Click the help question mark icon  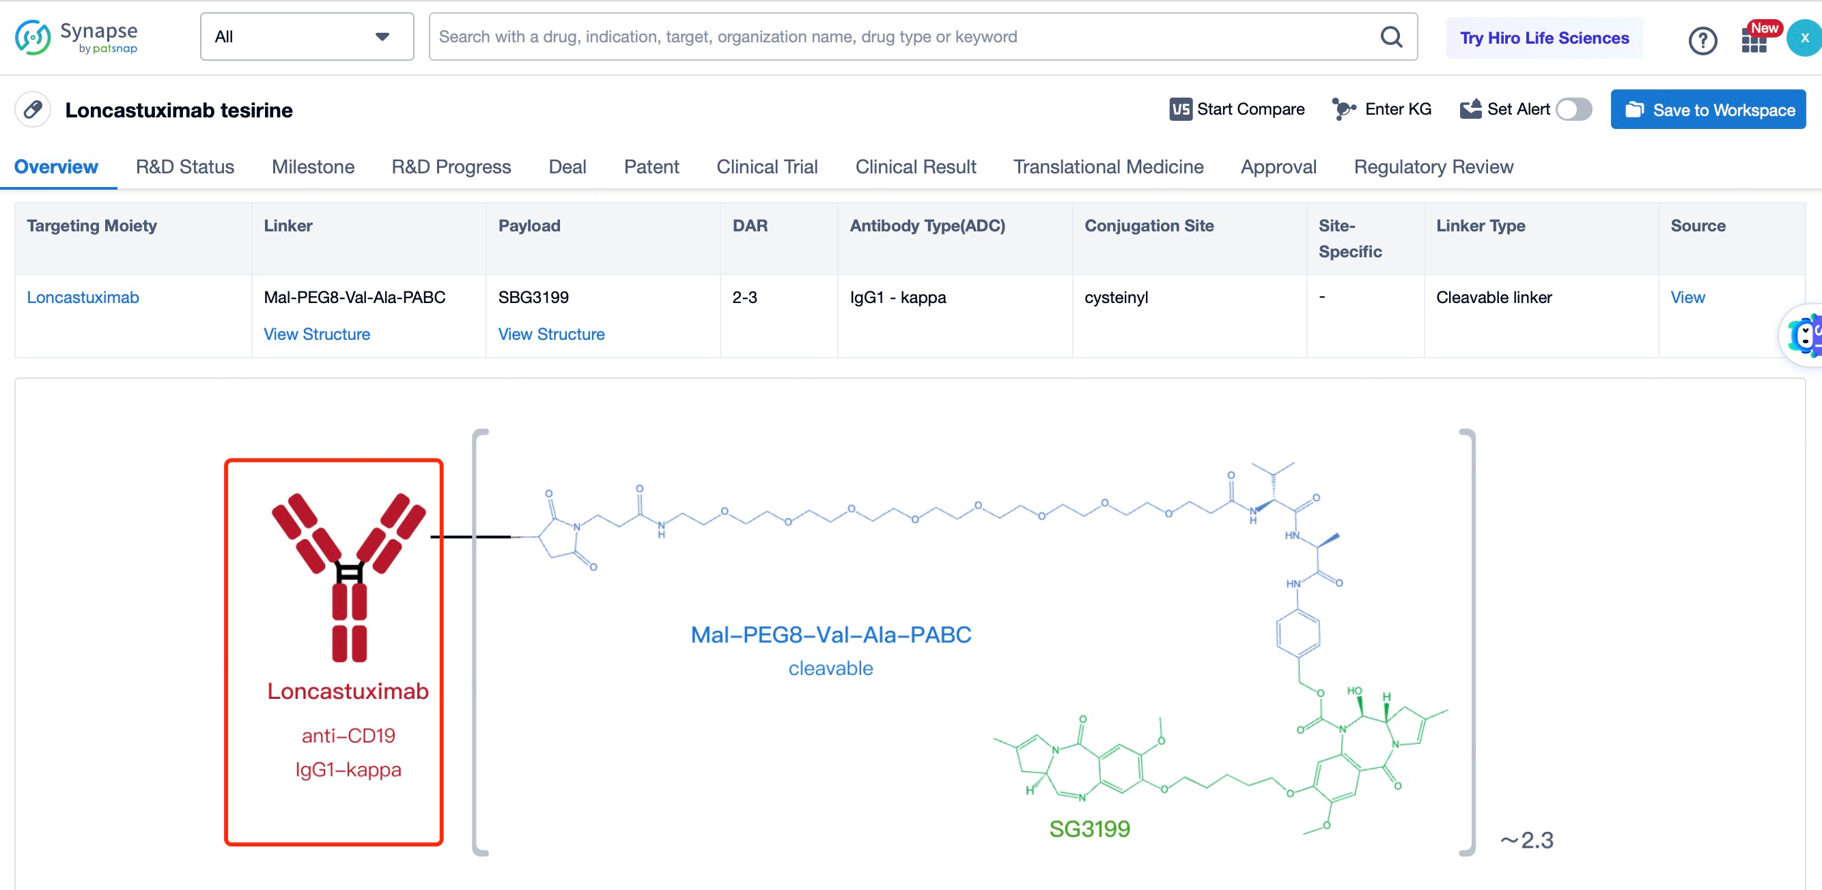point(1702,37)
